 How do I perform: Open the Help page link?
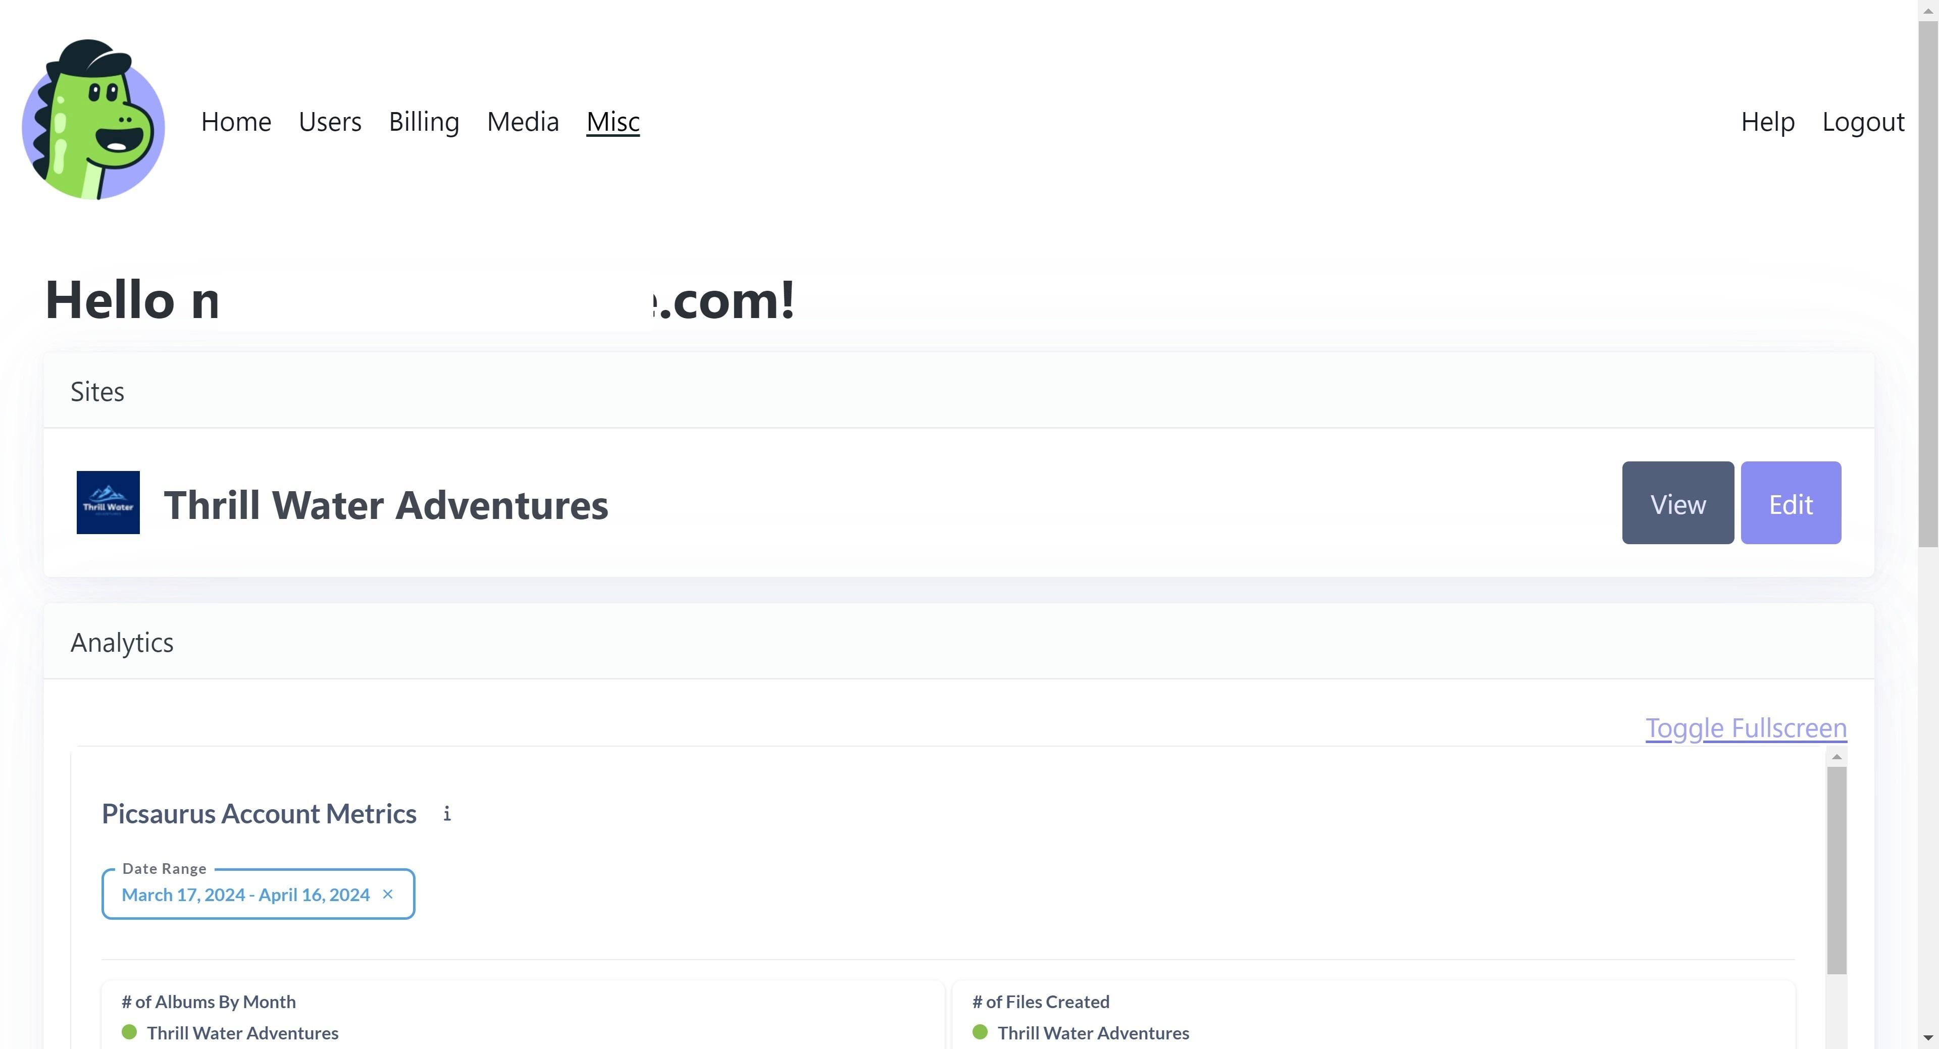[x=1767, y=122]
